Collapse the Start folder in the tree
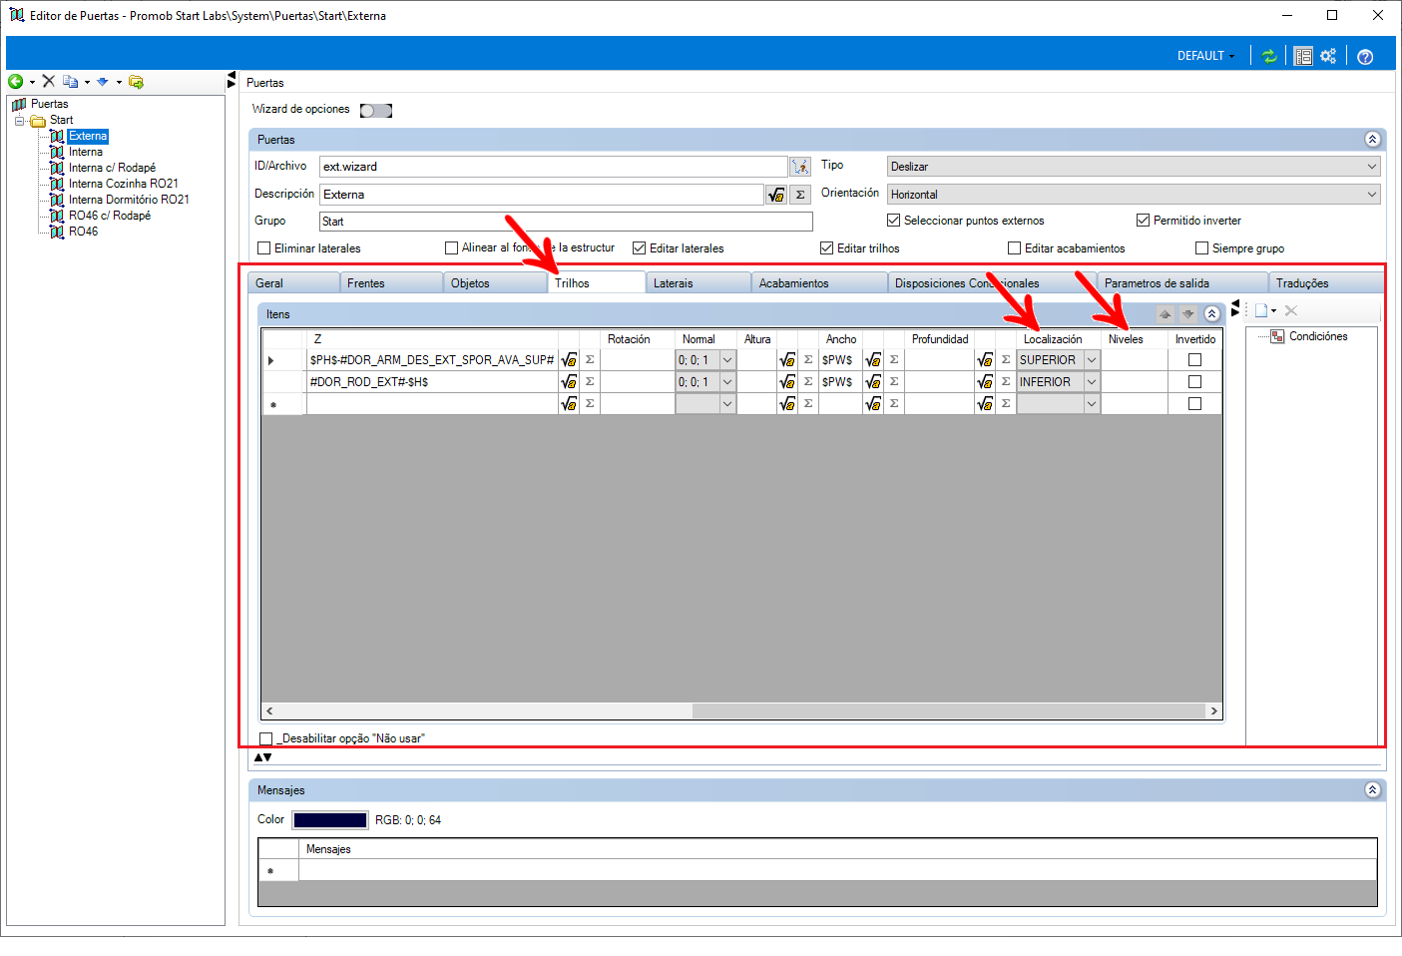This screenshot has height=956, width=1402. tap(19, 121)
